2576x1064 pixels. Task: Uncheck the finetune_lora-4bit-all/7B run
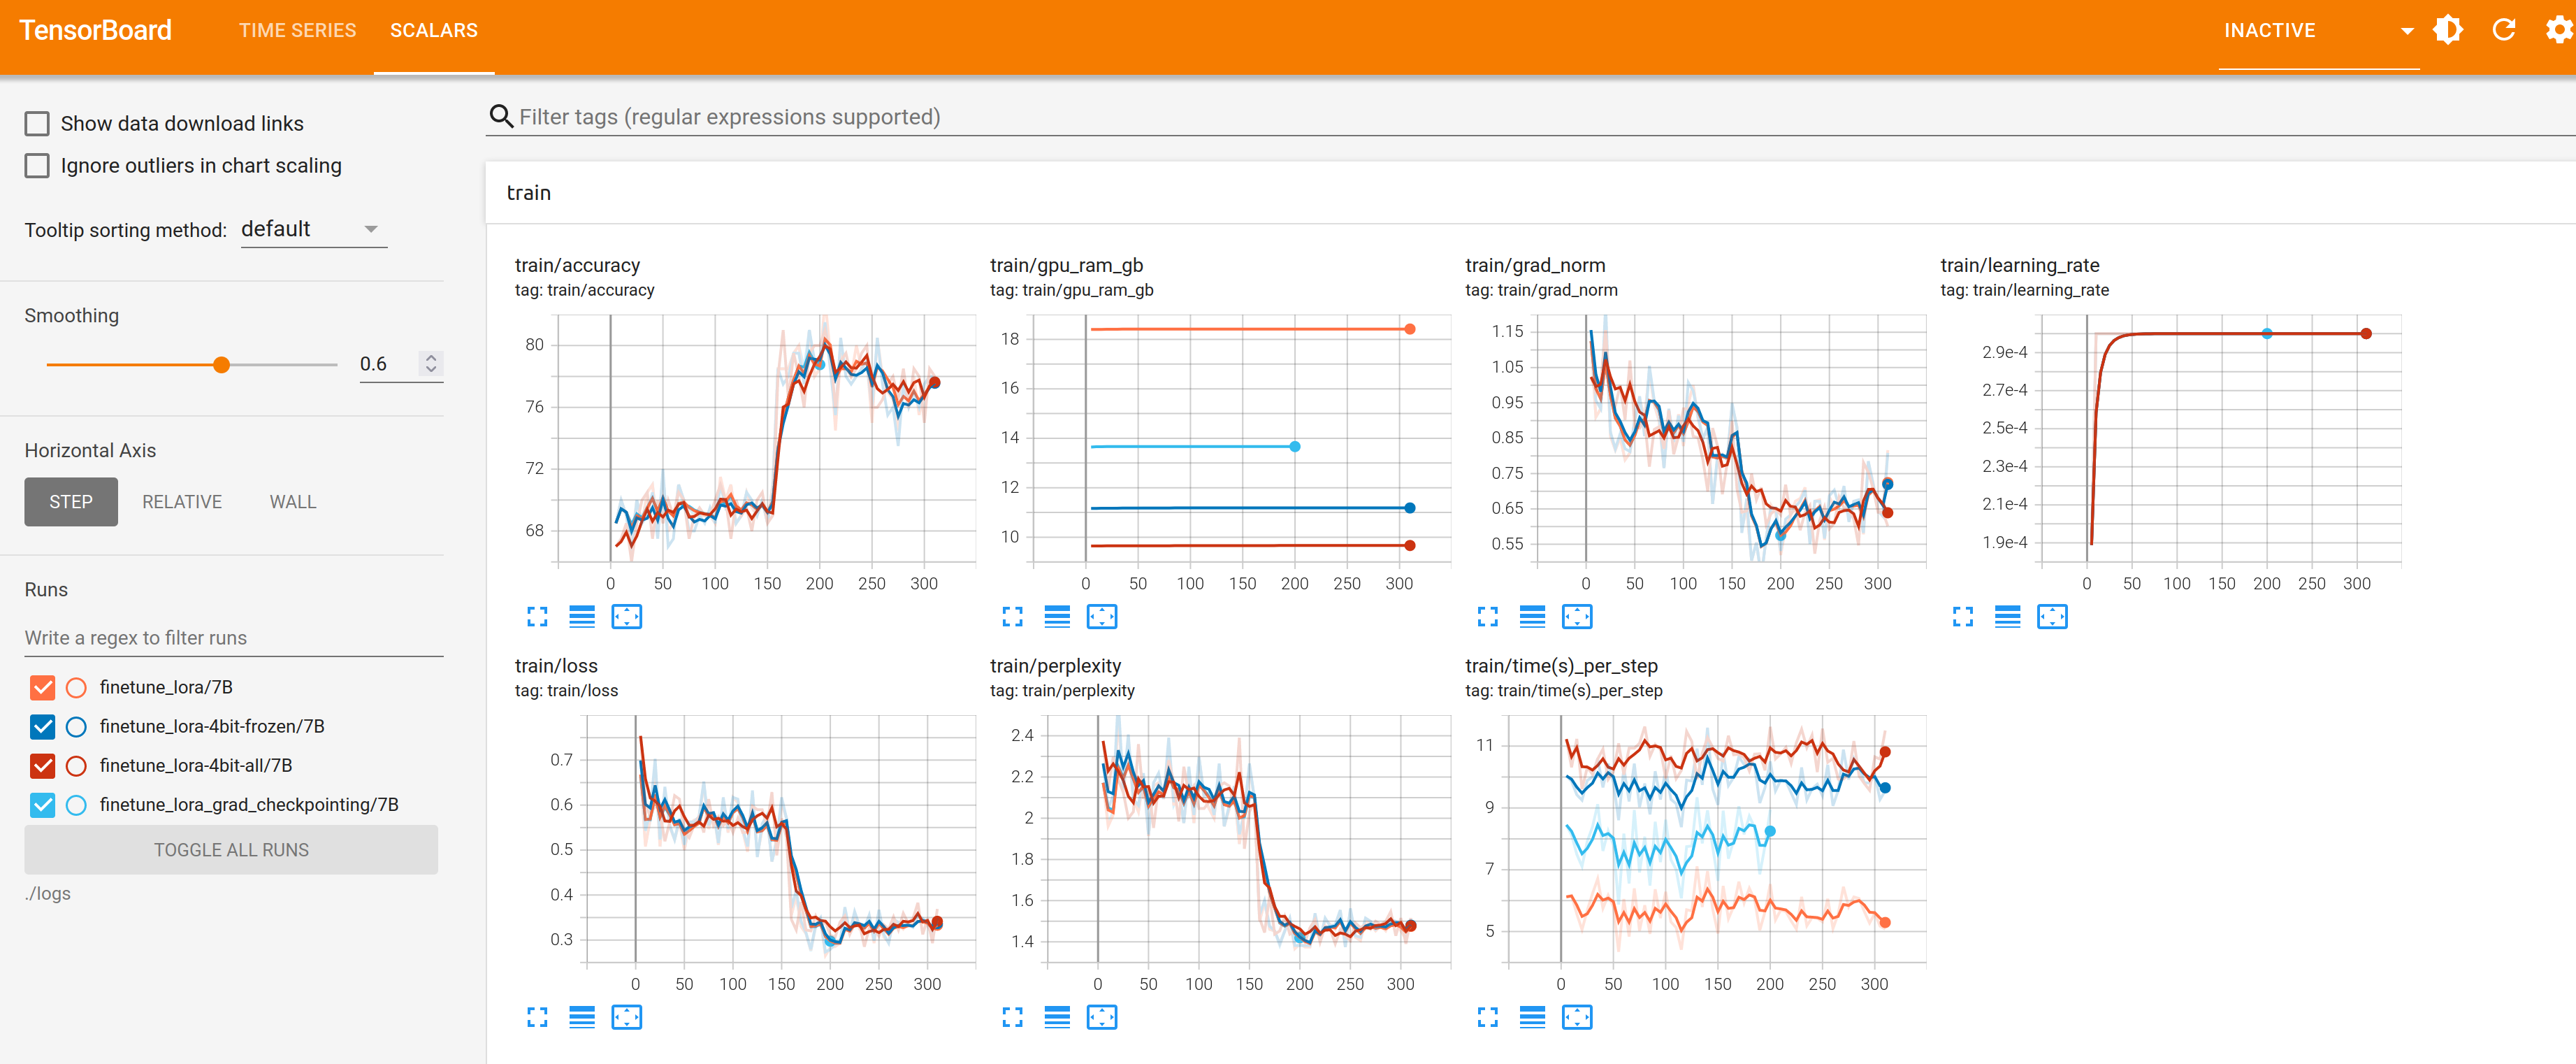coord(42,765)
